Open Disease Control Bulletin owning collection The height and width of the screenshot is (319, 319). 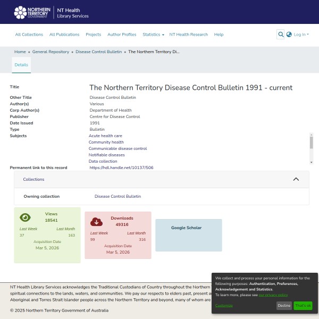point(117,196)
